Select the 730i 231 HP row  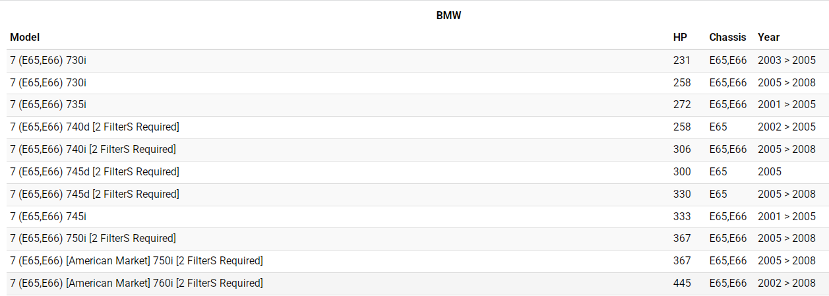tap(48, 61)
